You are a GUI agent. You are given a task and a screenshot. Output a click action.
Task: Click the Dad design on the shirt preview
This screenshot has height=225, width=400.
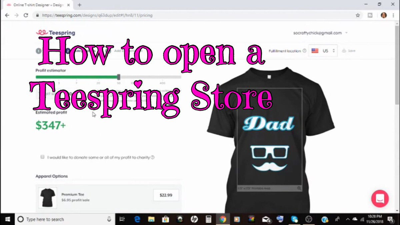(x=269, y=124)
